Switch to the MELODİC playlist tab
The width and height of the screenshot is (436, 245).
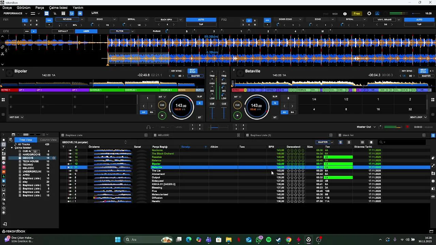coord(163,135)
